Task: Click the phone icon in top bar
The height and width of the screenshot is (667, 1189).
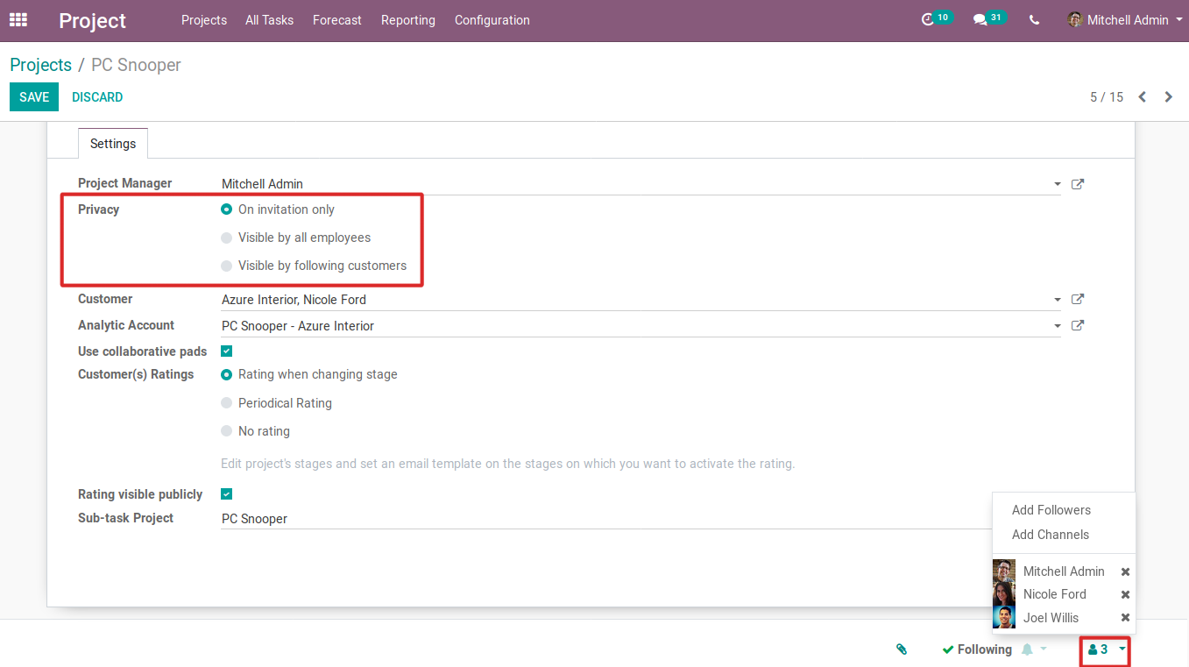Action: click(1035, 19)
